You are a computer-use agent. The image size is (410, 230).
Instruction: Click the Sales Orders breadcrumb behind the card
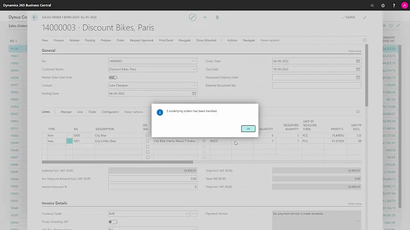(x=18, y=26)
